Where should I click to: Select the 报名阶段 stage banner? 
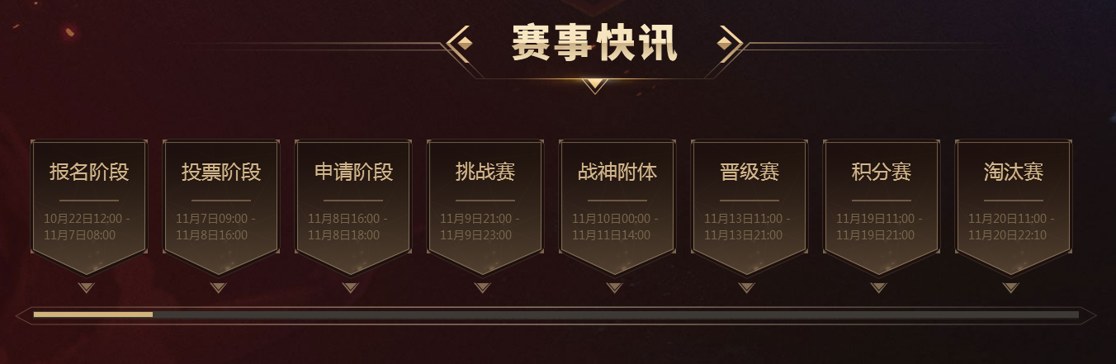[x=89, y=202]
